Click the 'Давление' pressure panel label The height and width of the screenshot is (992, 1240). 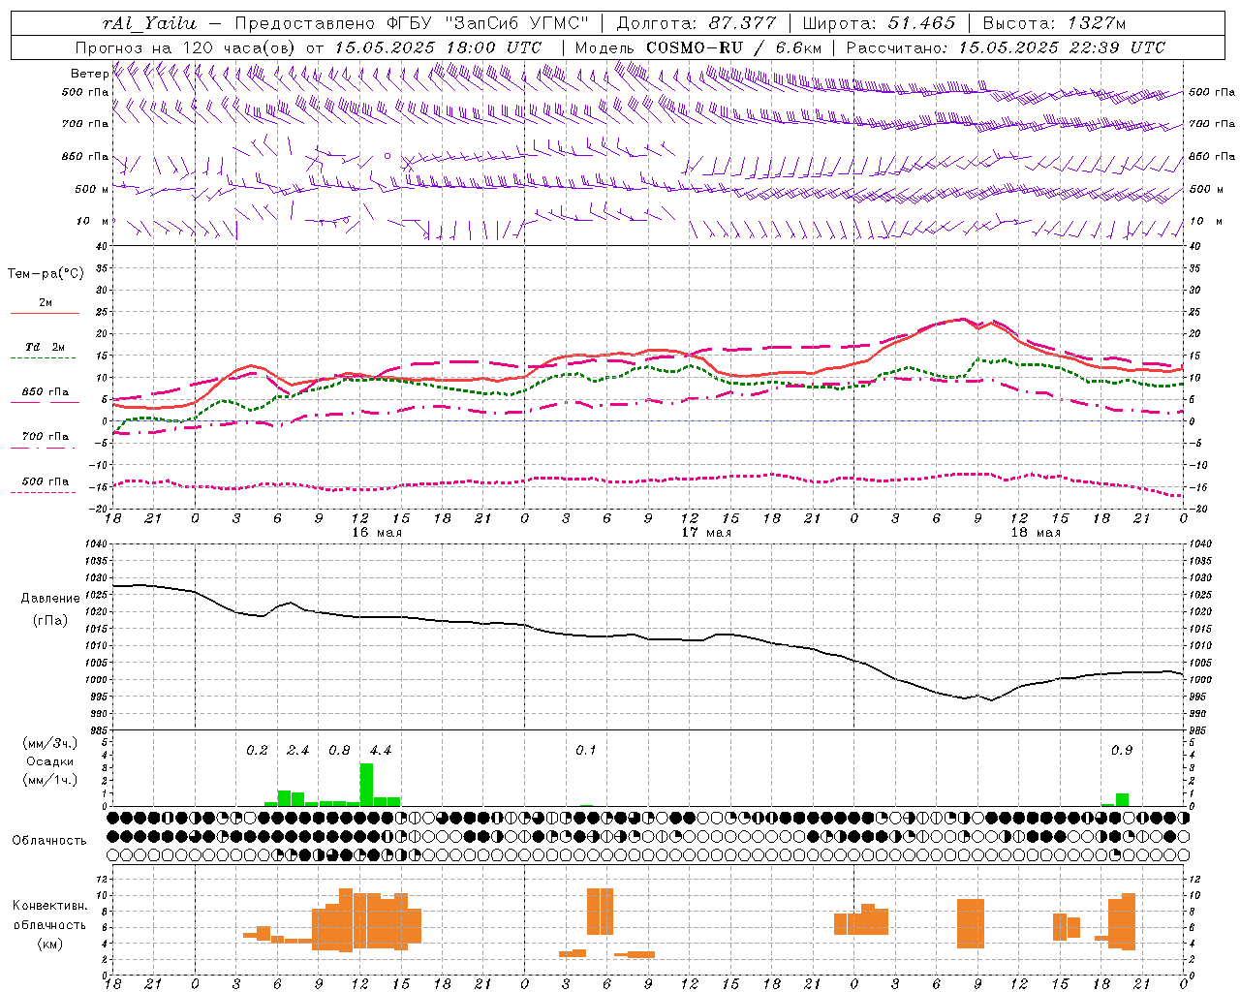50,599
